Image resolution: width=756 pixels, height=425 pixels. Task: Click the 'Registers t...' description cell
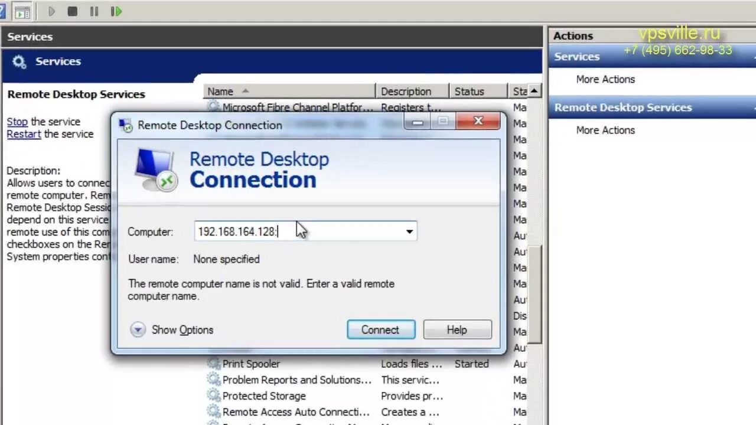pos(411,107)
